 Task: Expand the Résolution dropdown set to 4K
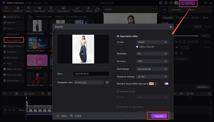click(152, 53)
